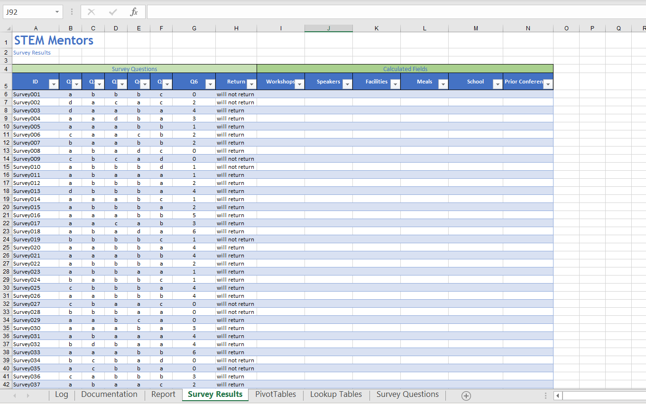Open the Meals column filter dropdown
Screen dimensions: 646x404
click(443, 84)
